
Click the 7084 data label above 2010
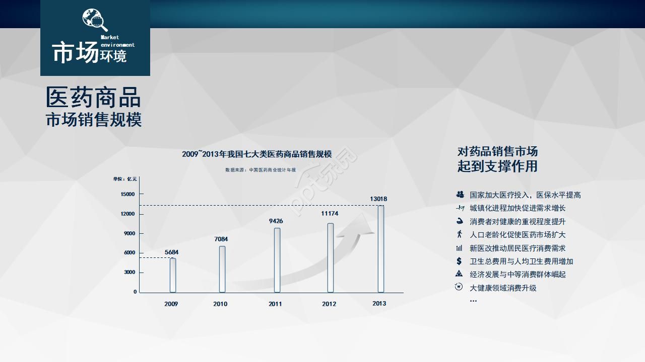[x=221, y=239]
